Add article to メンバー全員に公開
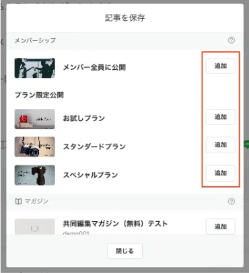This screenshot has height=273, width=249. coord(221,66)
